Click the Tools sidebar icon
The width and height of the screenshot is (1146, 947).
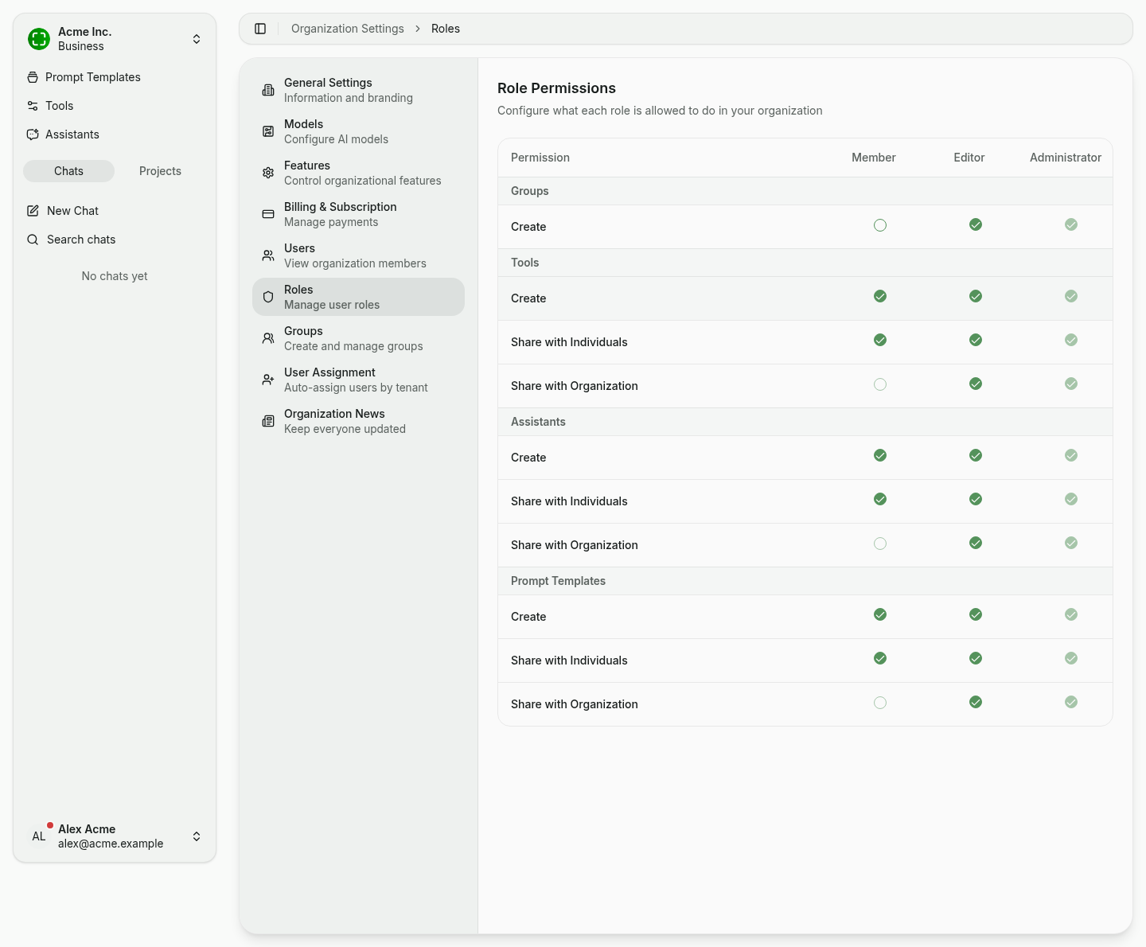pyautogui.click(x=33, y=106)
